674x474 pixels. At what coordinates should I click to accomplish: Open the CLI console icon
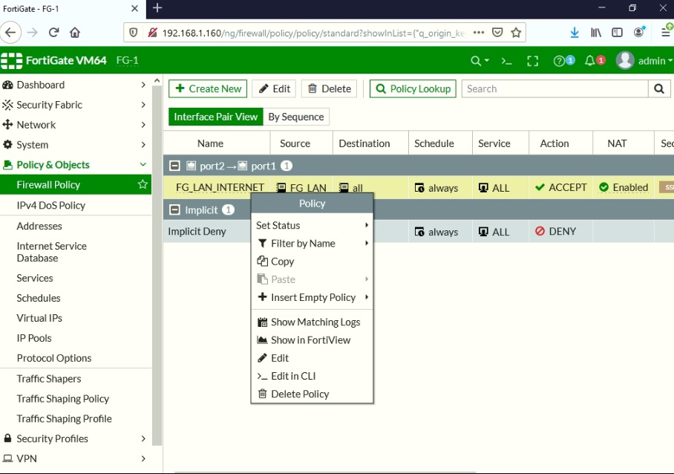[x=506, y=60]
